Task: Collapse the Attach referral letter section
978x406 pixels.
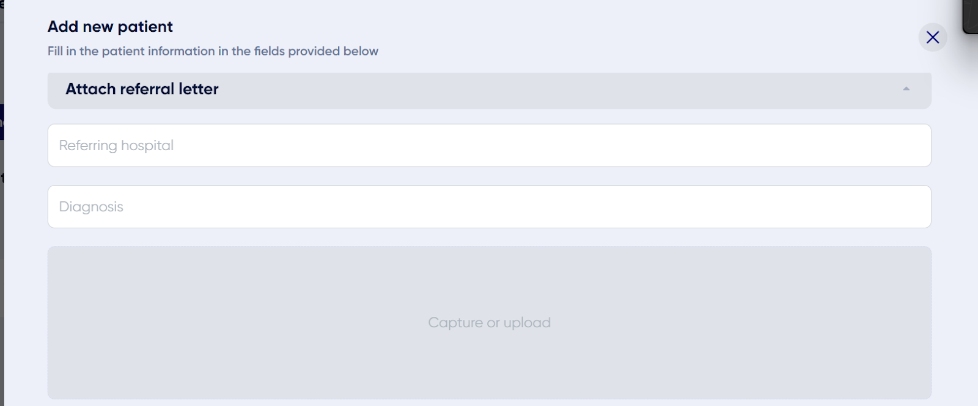Action: pos(906,89)
